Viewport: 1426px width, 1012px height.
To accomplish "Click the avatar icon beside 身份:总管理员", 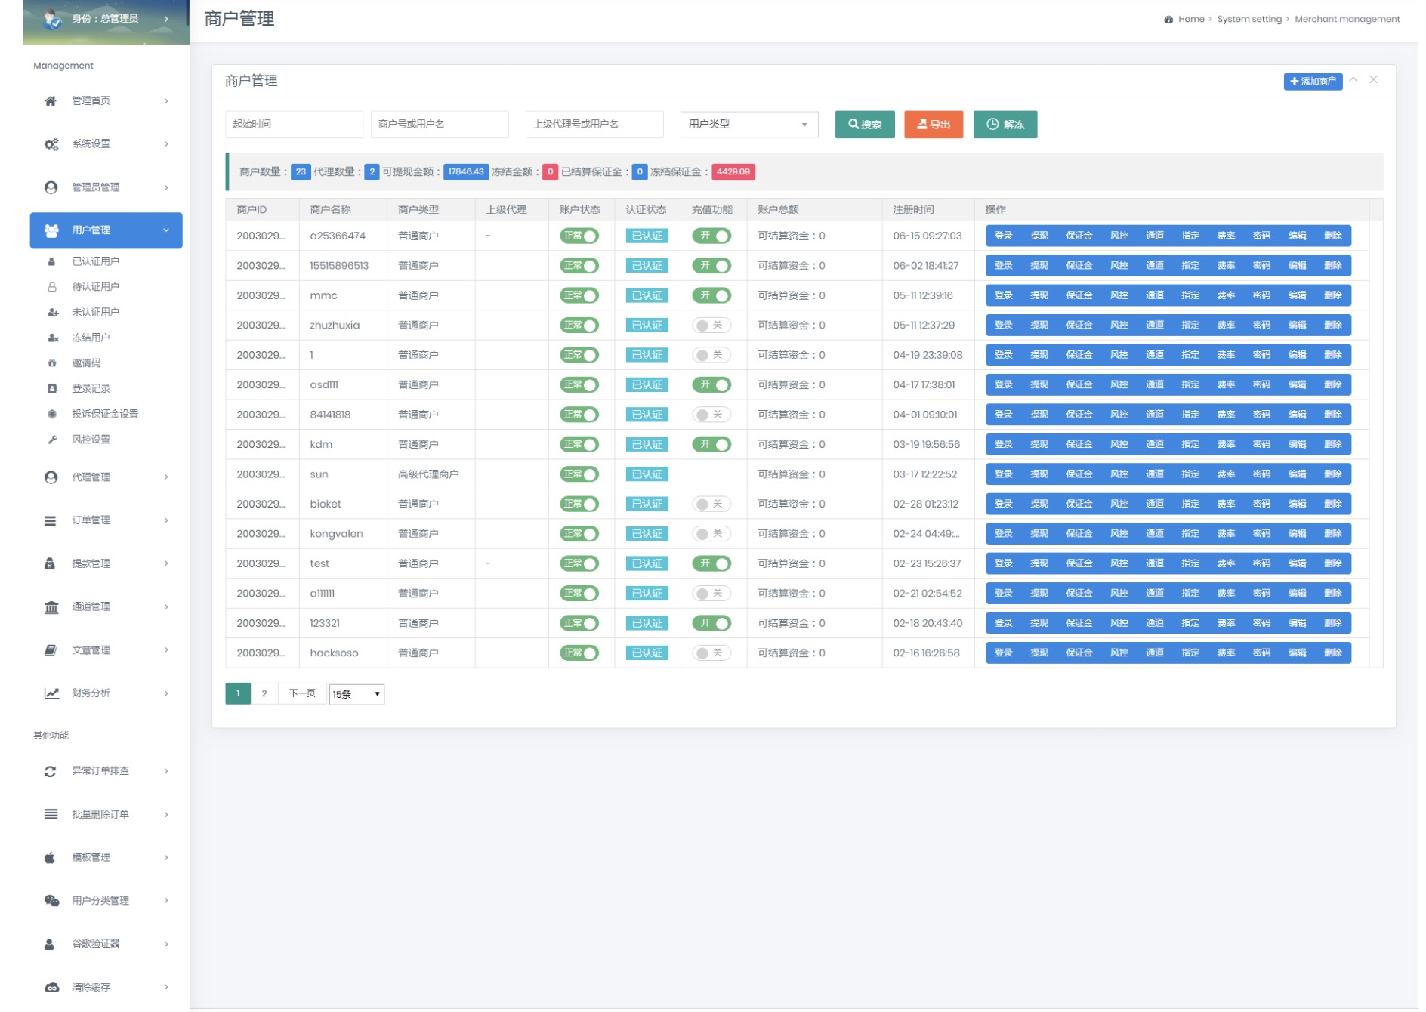I will point(52,19).
